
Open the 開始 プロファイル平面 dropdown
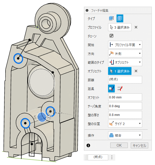coord(125,45)
